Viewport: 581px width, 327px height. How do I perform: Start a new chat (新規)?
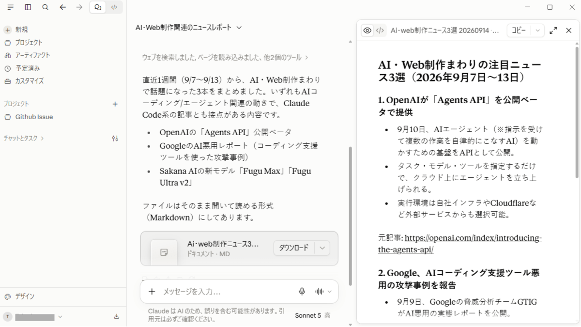[16, 30]
